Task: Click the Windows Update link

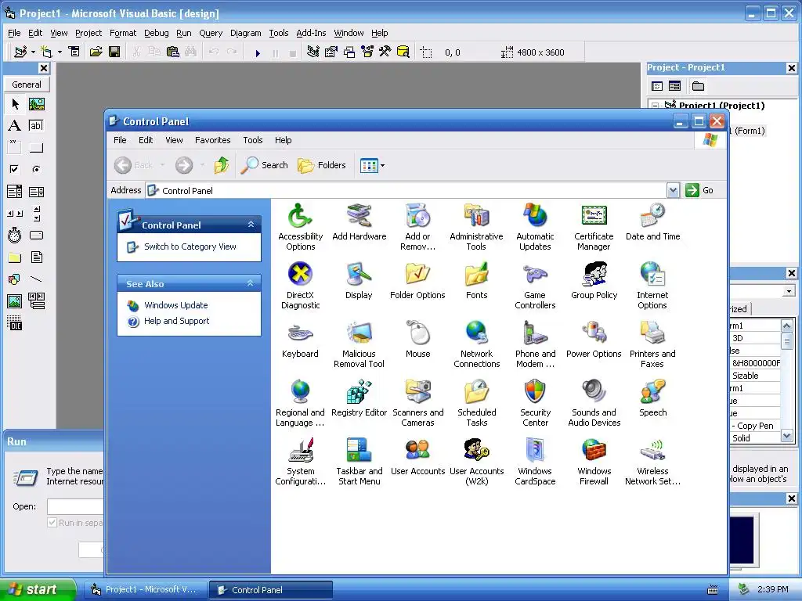Action: point(176,305)
